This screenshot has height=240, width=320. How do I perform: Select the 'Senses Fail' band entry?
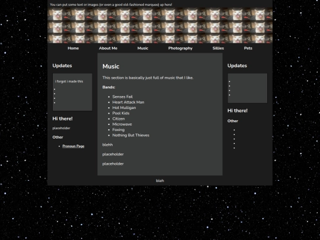(x=123, y=97)
